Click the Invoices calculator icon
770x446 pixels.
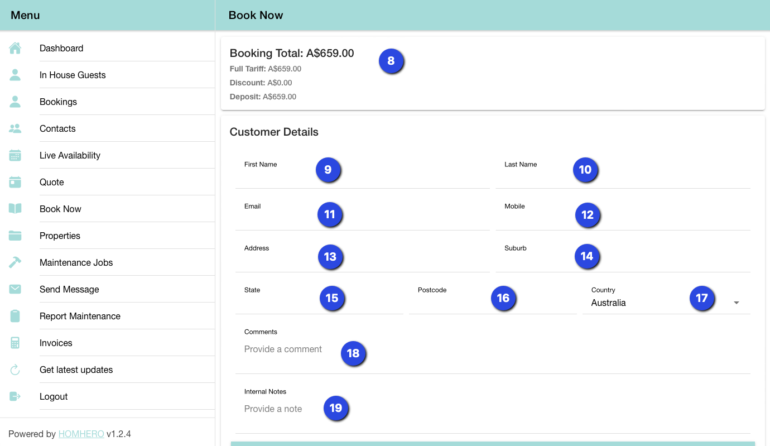coord(15,343)
